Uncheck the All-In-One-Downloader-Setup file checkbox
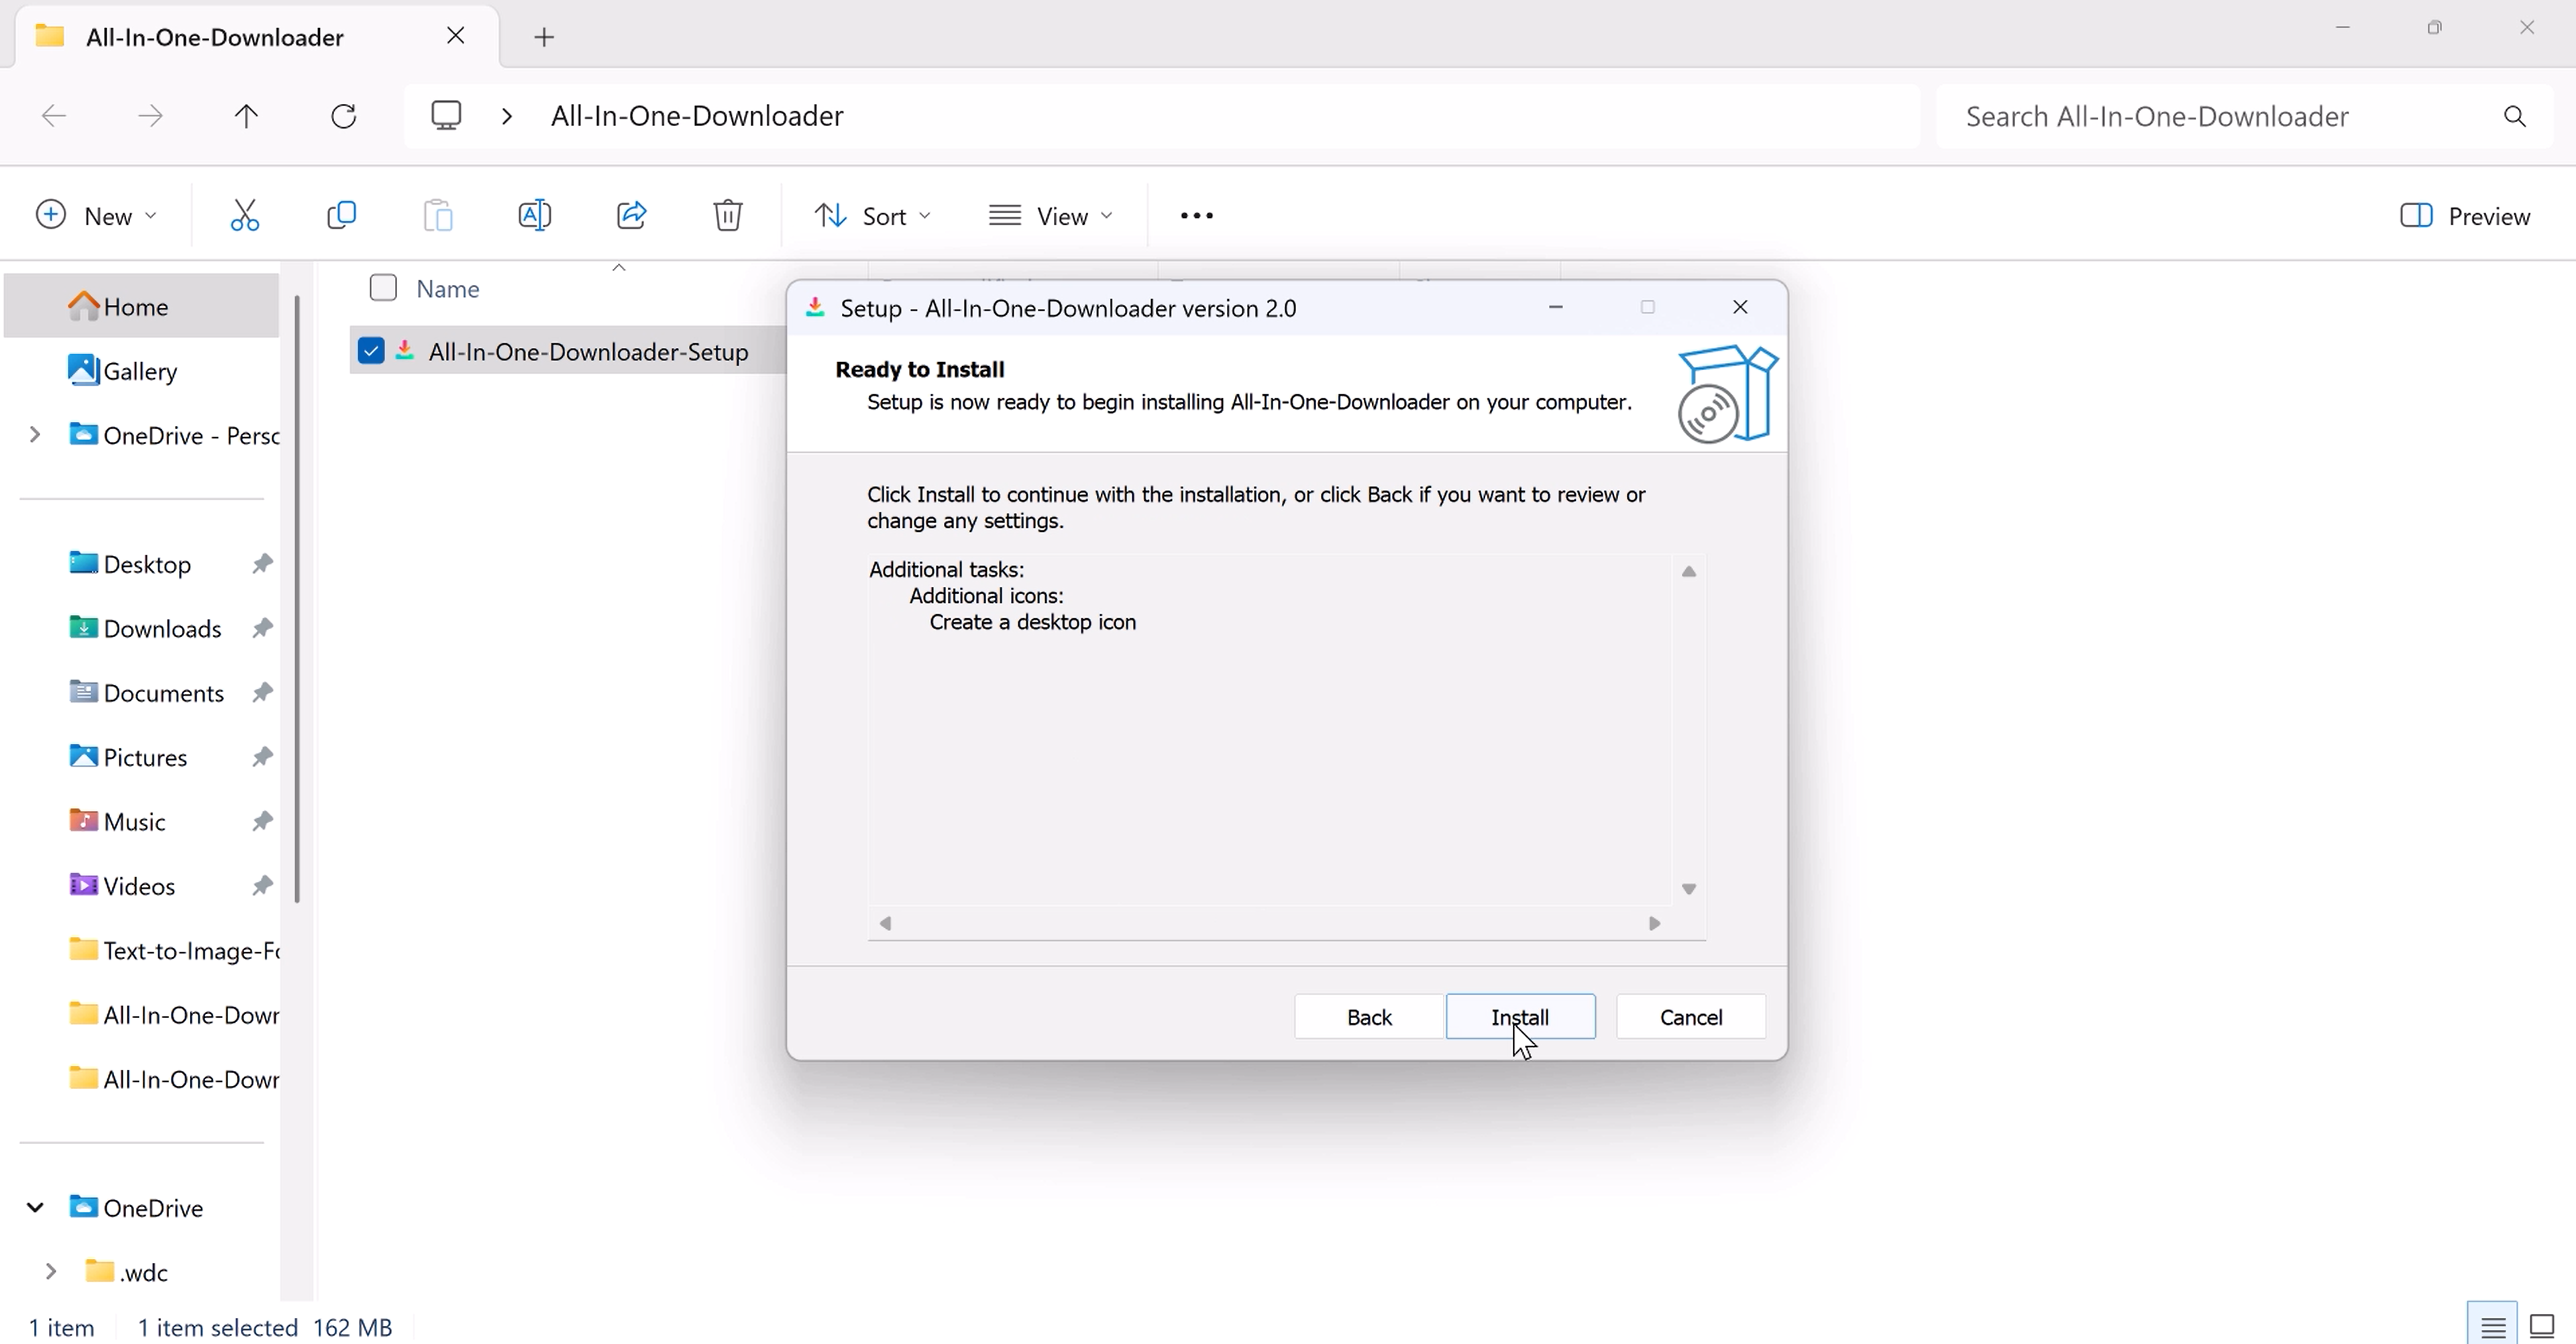 click(371, 351)
